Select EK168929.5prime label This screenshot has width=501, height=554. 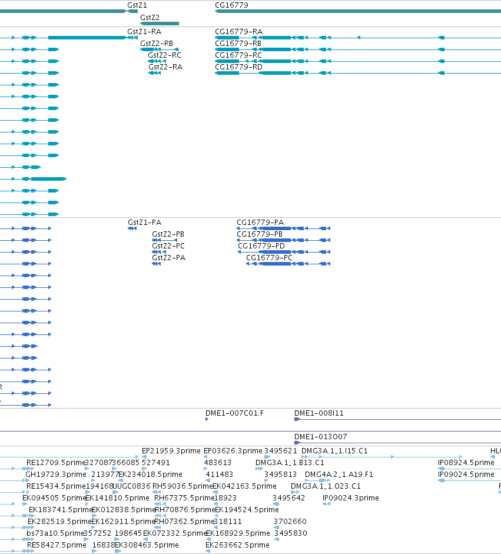(x=238, y=533)
